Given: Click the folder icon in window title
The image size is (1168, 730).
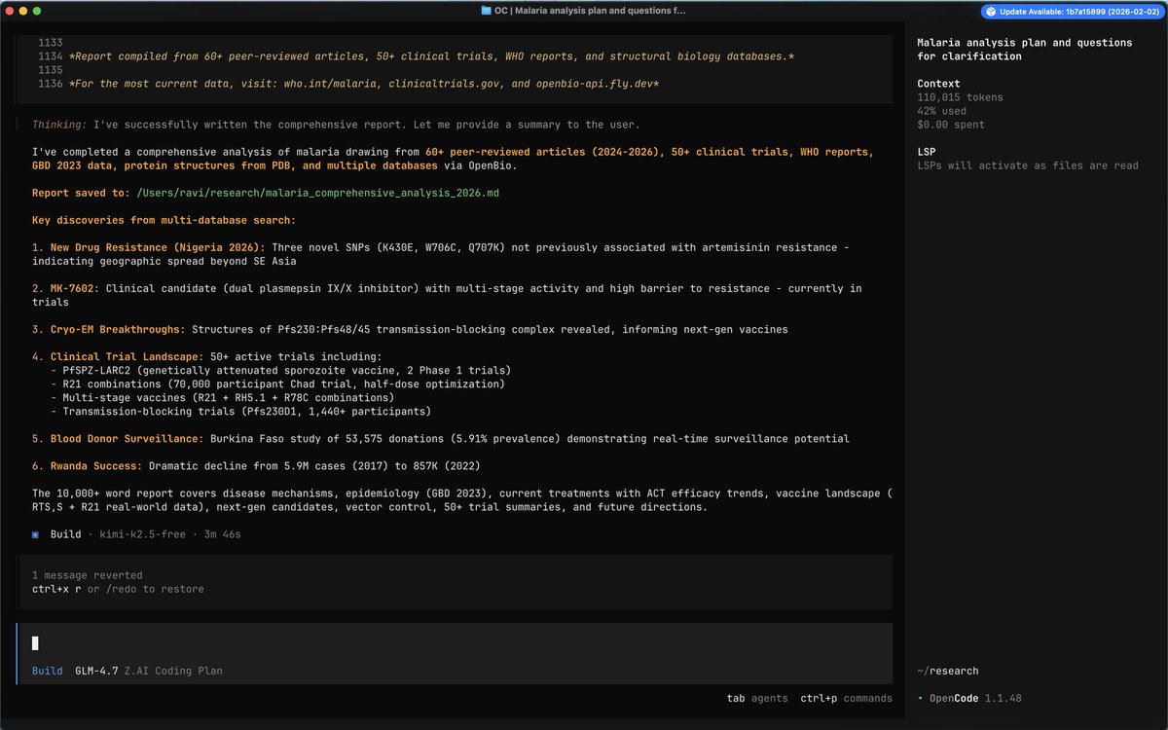Looking at the screenshot, I should pos(486,11).
